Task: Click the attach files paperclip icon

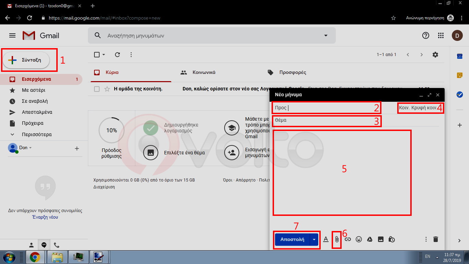Action: pos(337,239)
